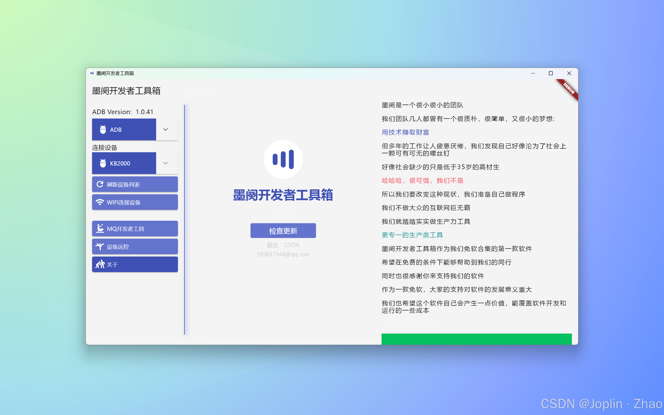
Task: Maximize the 墨阕开发者工具箱 window
Action: [x=550, y=73]
